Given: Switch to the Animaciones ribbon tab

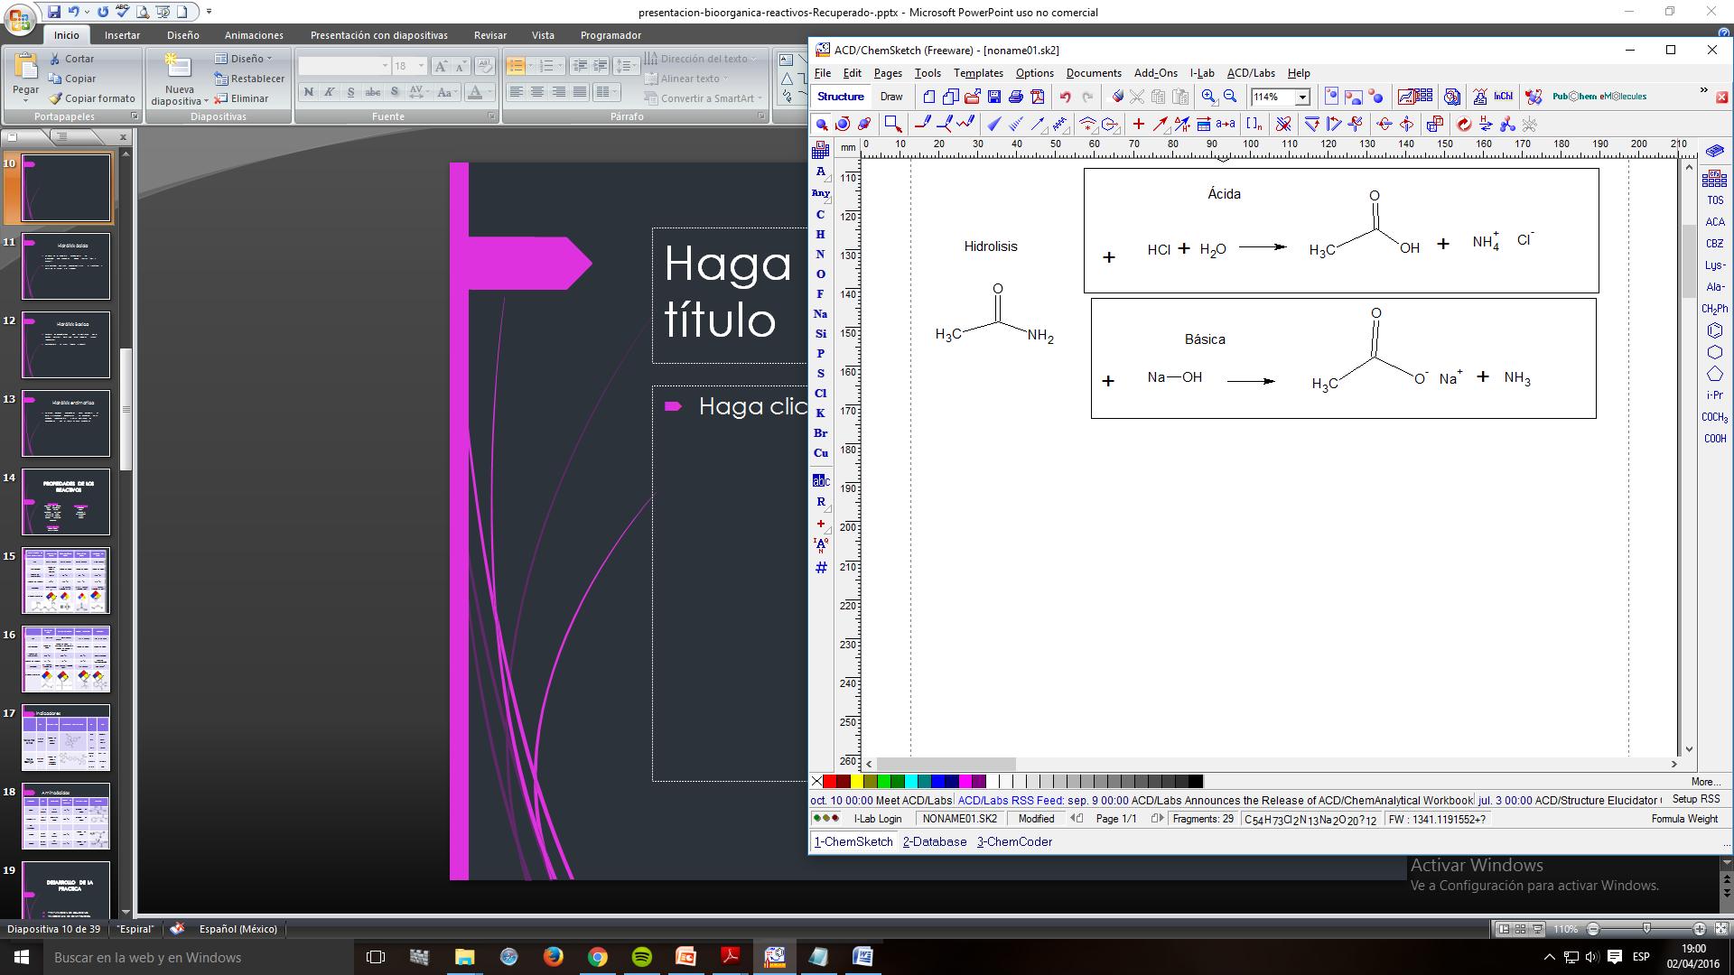Looking at the screenshot, I should (254, 35).
